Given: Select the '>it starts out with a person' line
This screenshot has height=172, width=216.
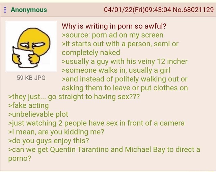Looking at the screenshot, I should 120,44.
